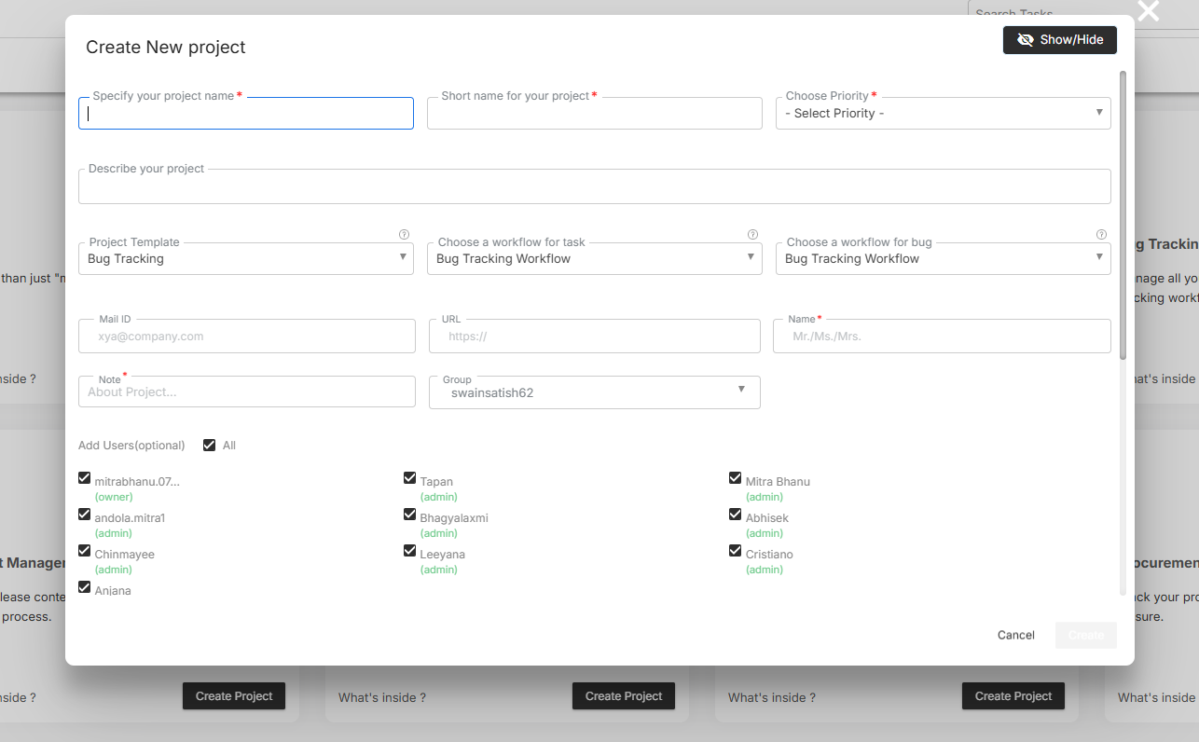1199x742 pixels.
Task: Open the Group dropdown swainsatish62
Action: tap(594, 392)
